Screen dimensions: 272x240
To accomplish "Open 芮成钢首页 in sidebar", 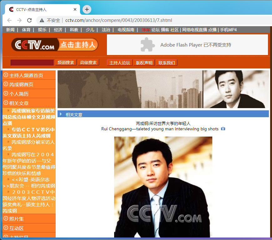I will click(x=21, y=85).
